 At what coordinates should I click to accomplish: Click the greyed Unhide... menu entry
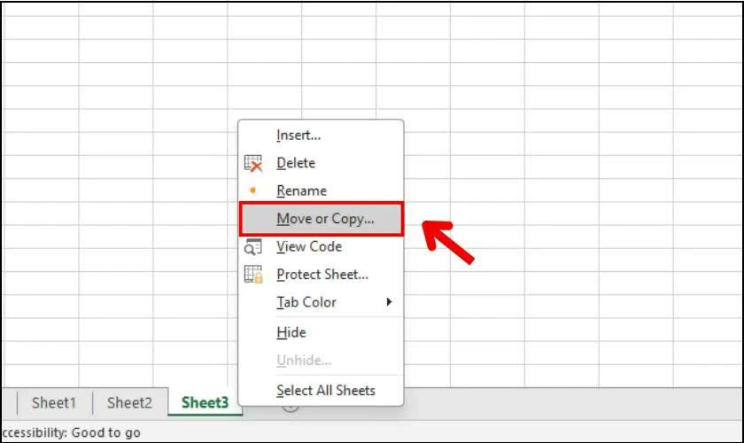pyautogui.click(x=304, y=361)
